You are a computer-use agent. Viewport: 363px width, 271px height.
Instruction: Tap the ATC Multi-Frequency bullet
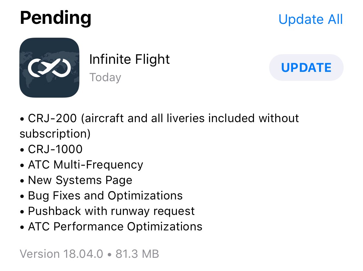(x=86, y=165)
